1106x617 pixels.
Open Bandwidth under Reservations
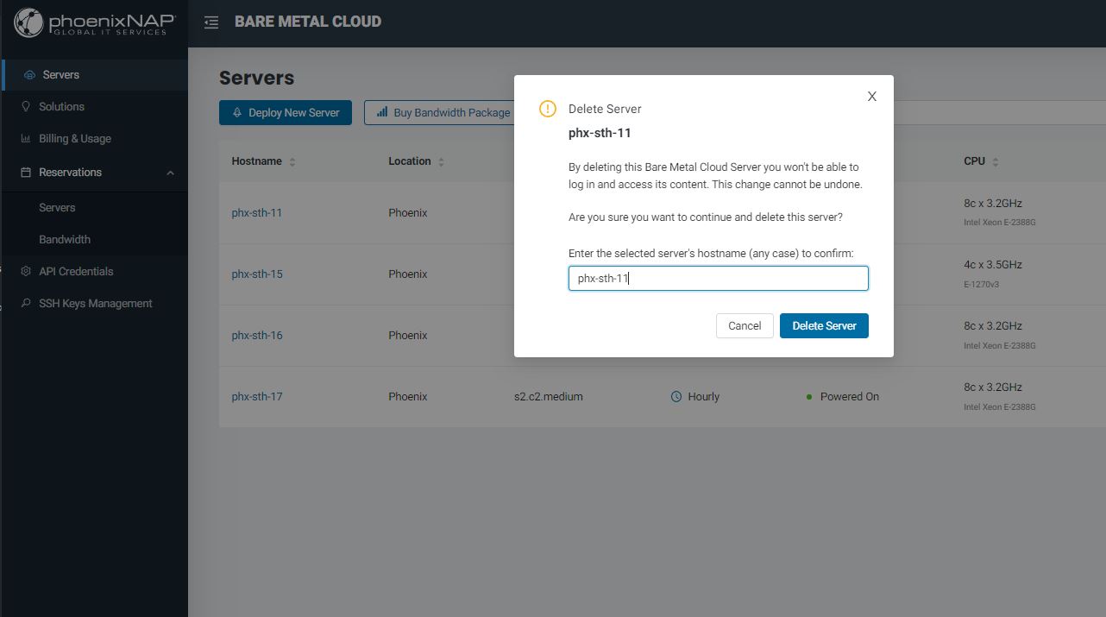click(65, 240)
